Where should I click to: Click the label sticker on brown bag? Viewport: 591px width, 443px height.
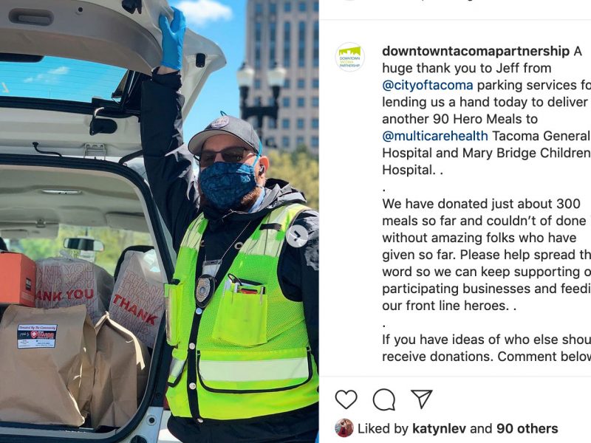click(x=38, y=335)
